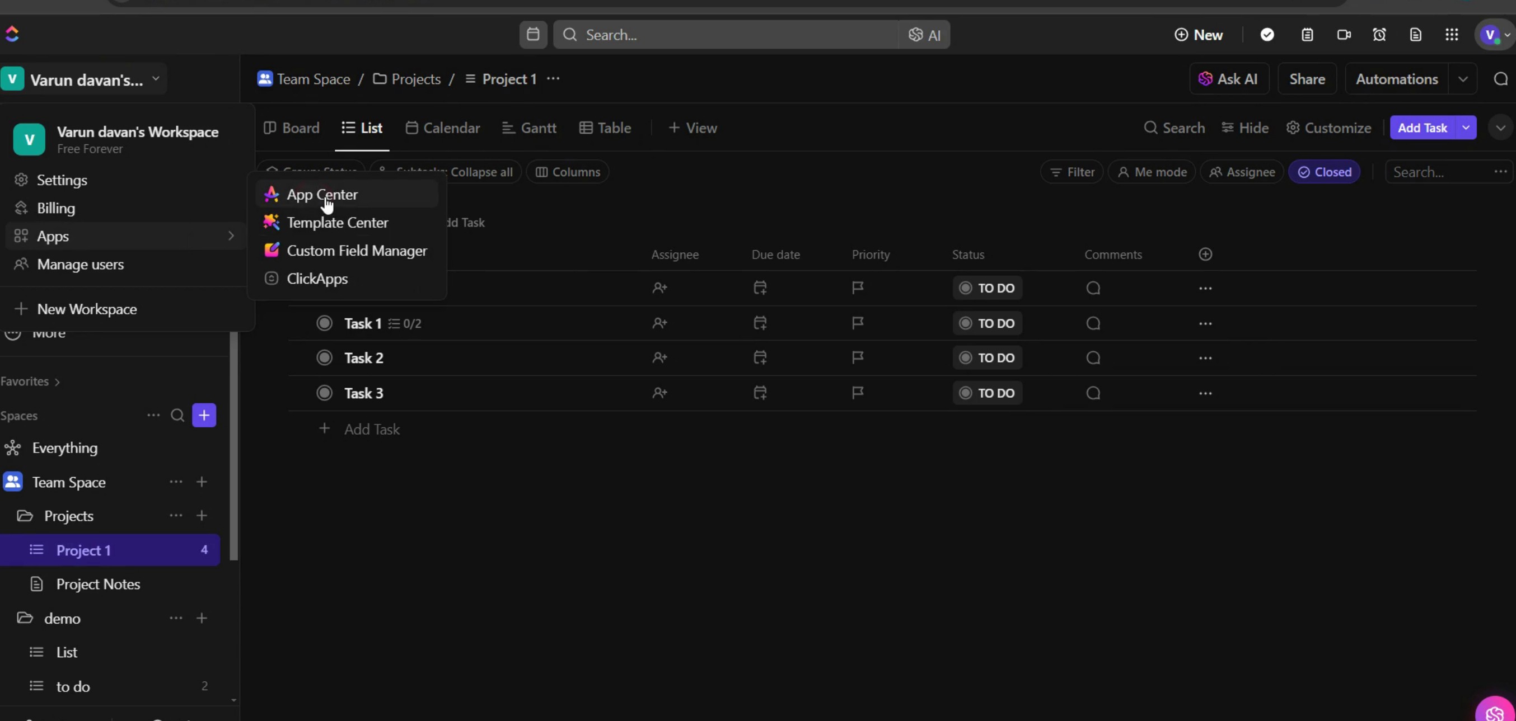Set due date for Task 2
The width and height of the screenshot is (1516, 721).
pyautogui.click(x=760, y=357)
